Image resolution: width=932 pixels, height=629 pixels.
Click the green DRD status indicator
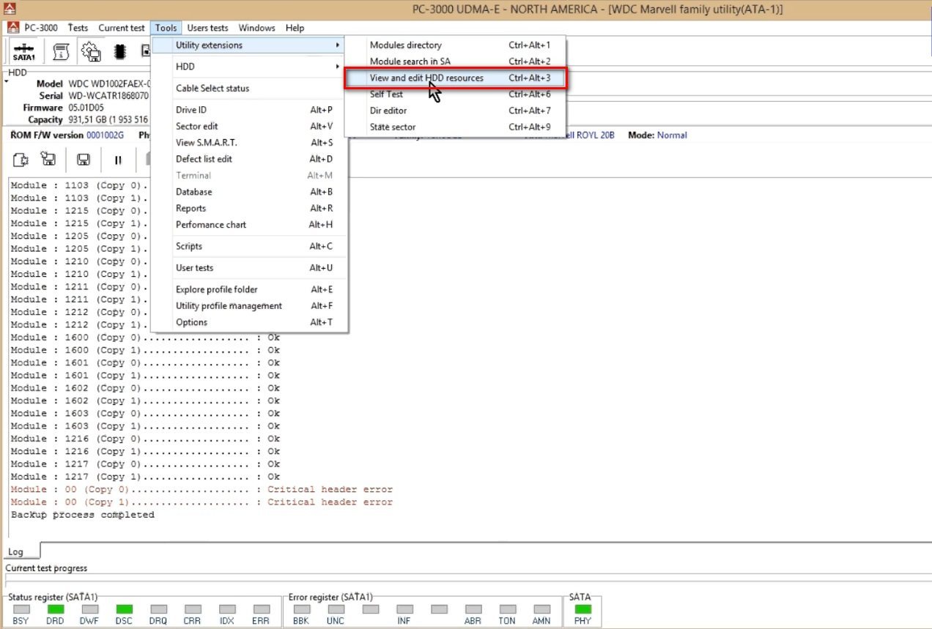pos(56,608)
